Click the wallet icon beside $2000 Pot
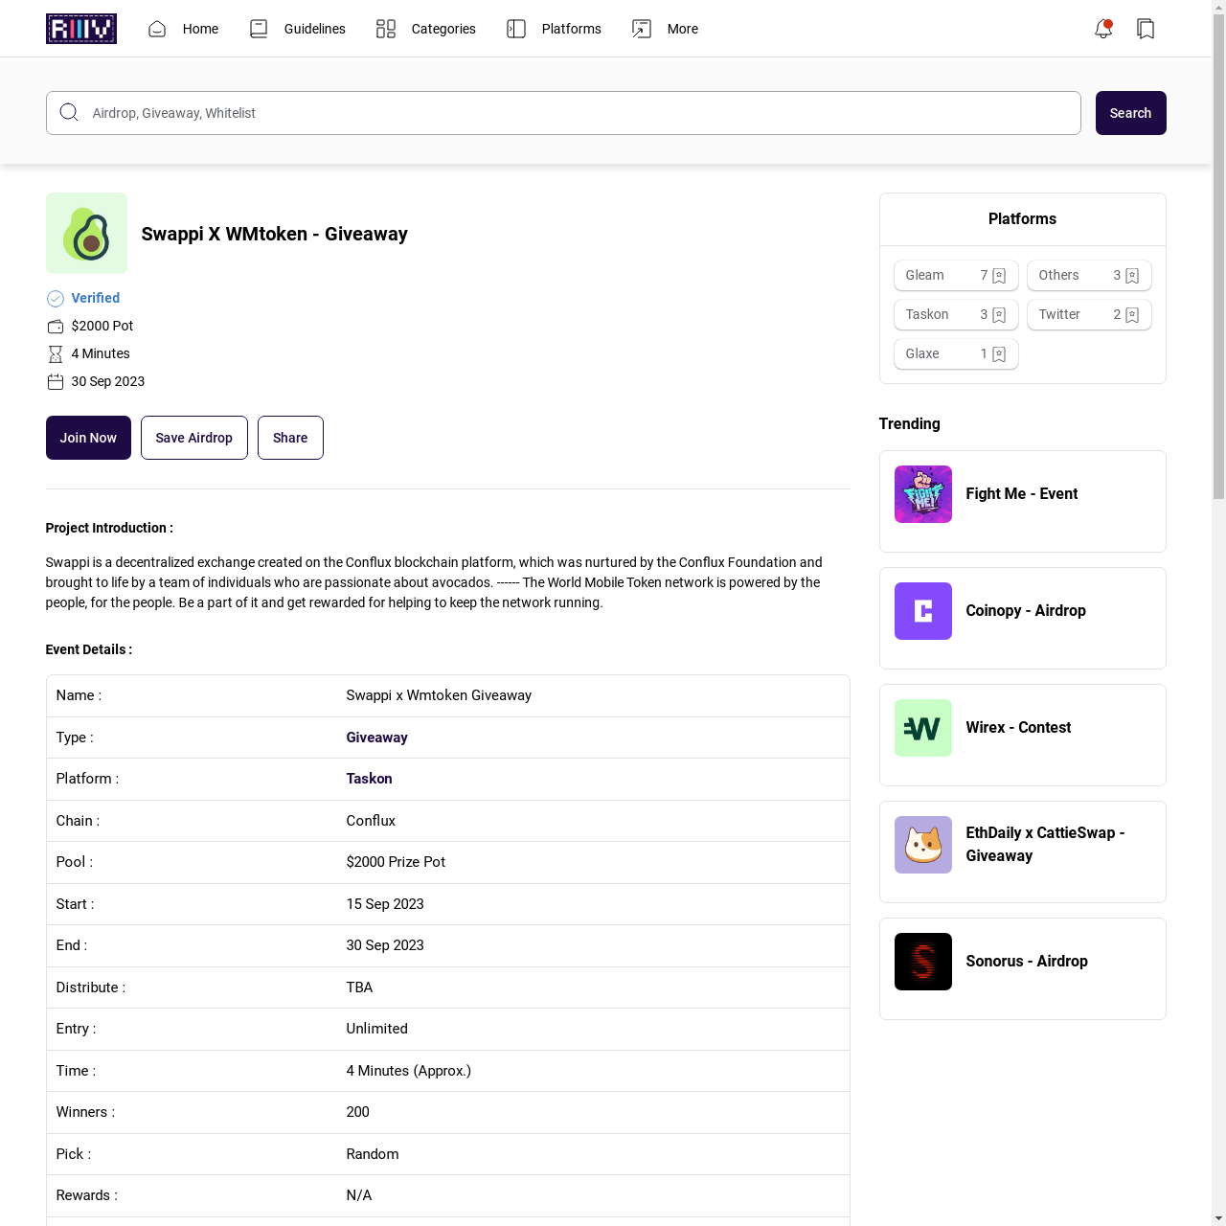The image size is (1226, 1226). click(56, 327)
